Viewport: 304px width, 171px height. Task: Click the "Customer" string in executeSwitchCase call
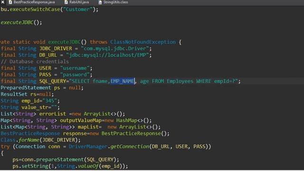click(78, 9)
